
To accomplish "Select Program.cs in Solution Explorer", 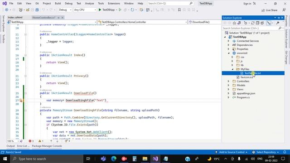I will pos(243,97).
